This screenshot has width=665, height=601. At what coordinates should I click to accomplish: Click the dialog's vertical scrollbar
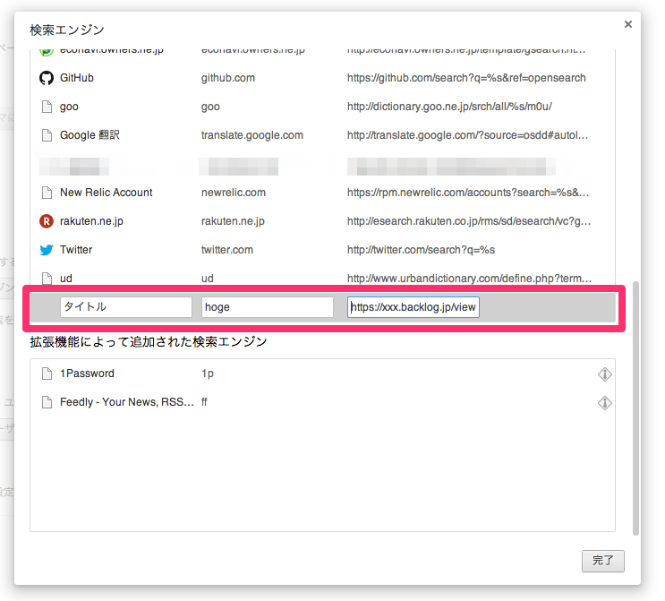click(635, 408)
